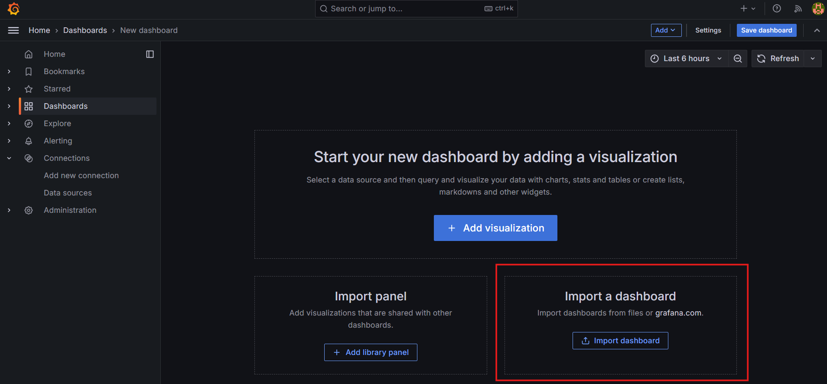
Task: Undock the sidebar menu using dock icon
Action: 150,54
